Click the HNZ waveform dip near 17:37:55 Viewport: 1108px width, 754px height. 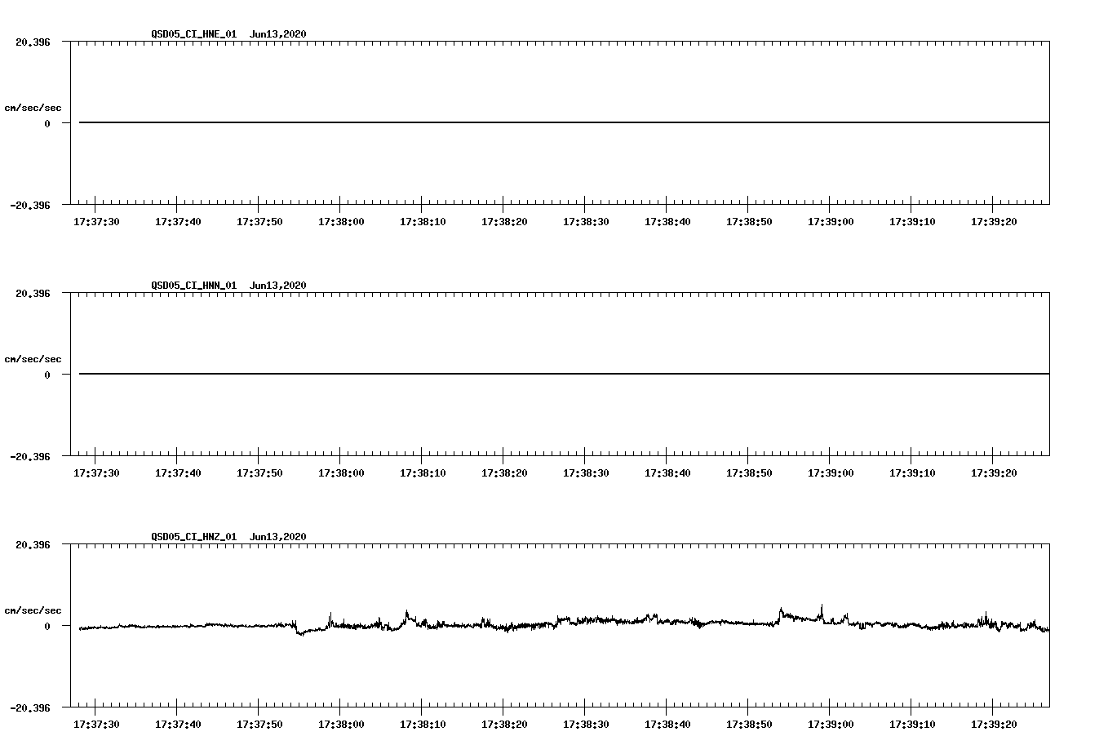click(299, 631)
